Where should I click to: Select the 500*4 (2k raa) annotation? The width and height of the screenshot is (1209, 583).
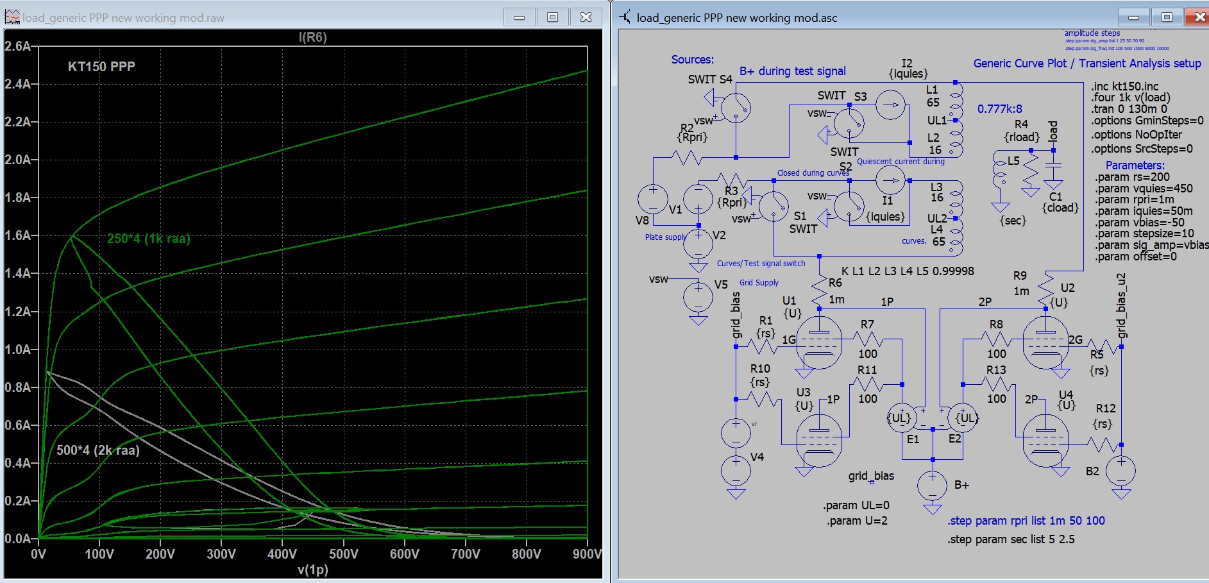[x=97, y=450]
